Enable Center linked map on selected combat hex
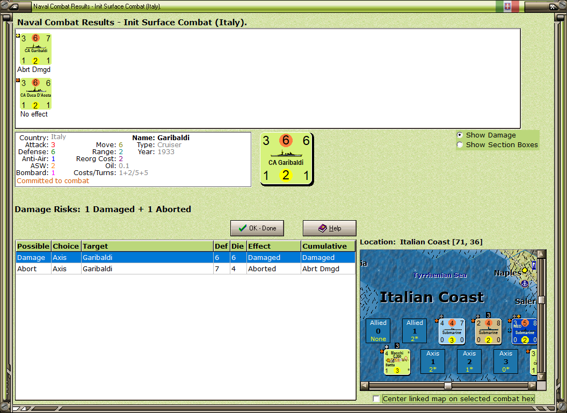Viewport: 567px width, 413px height. (x=376, y=398)
